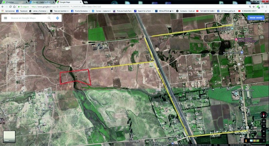Expand the imagery strip chevron

point(264,140)
